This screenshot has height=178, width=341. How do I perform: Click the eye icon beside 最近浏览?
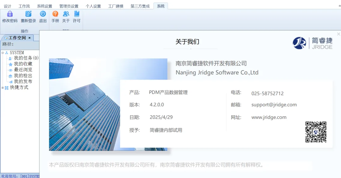pyautogui.click(x=10, y=70)
